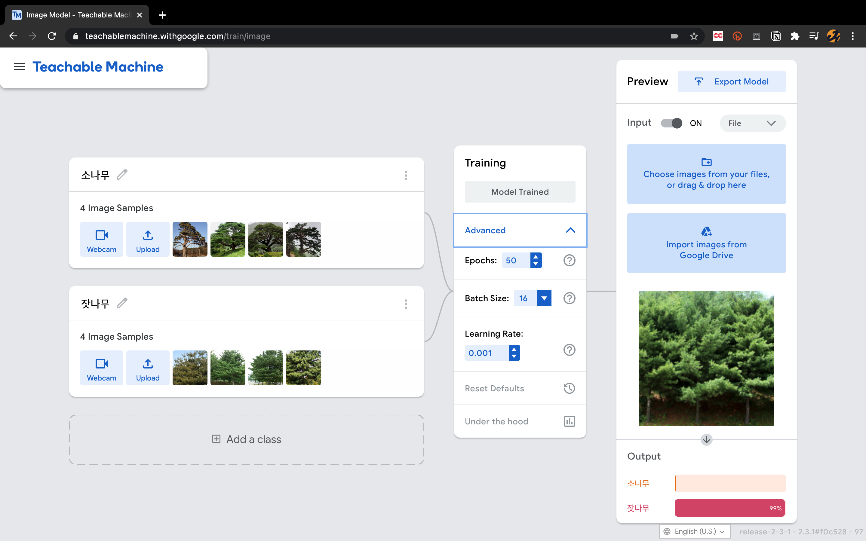866x541 pixels.
Task: Select first 소나무 sample image thumbnail
Action: click(190, 239)
